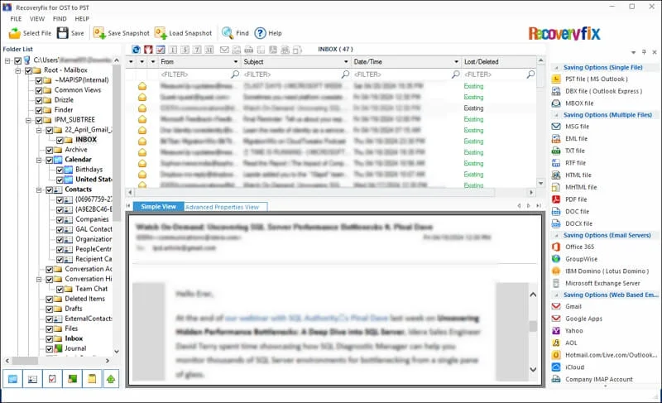Viewport: 662px width, 403px height.
Task: Toggle the Common Views folder checkbox
Action: coord(38,90)
